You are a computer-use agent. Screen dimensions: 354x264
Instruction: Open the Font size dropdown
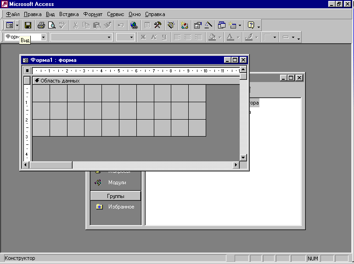[x=131, y=37]
